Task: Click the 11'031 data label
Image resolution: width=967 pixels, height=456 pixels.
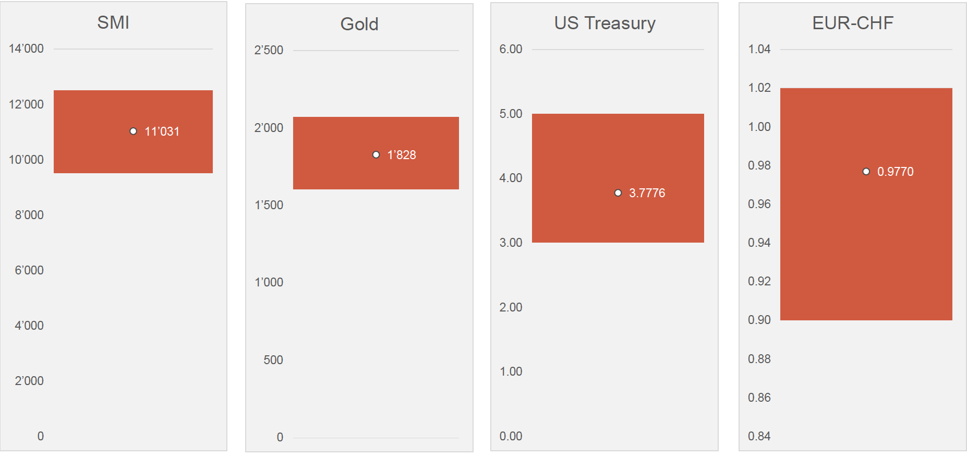Action: click(162, 131)
